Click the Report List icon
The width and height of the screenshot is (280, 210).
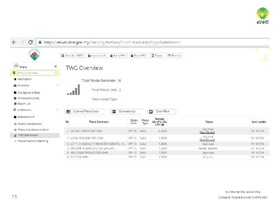pos(15,104)
